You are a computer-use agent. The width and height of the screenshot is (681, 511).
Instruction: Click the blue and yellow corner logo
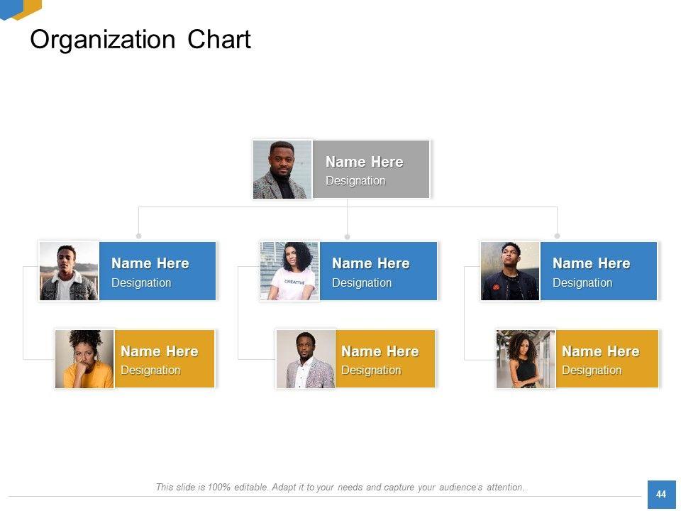tap(21, 9)
